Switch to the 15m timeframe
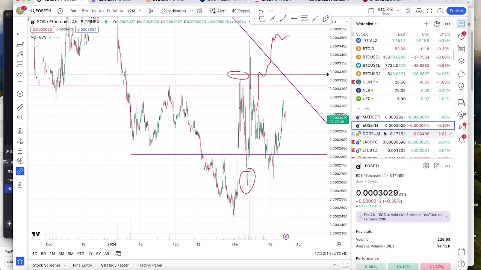Viewport: 481px width, 270px height. click(x=84, y=11)
